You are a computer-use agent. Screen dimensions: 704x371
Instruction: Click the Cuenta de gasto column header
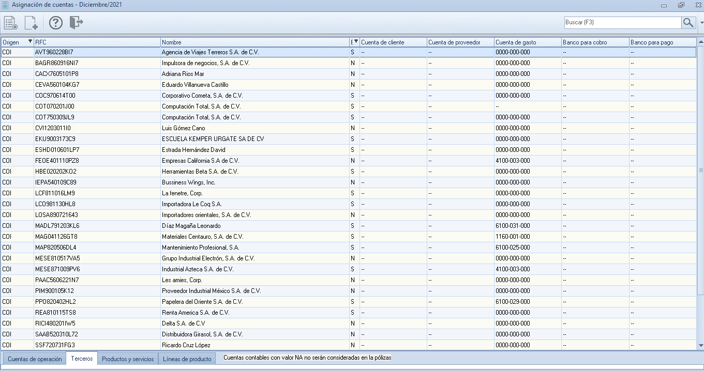528,42
